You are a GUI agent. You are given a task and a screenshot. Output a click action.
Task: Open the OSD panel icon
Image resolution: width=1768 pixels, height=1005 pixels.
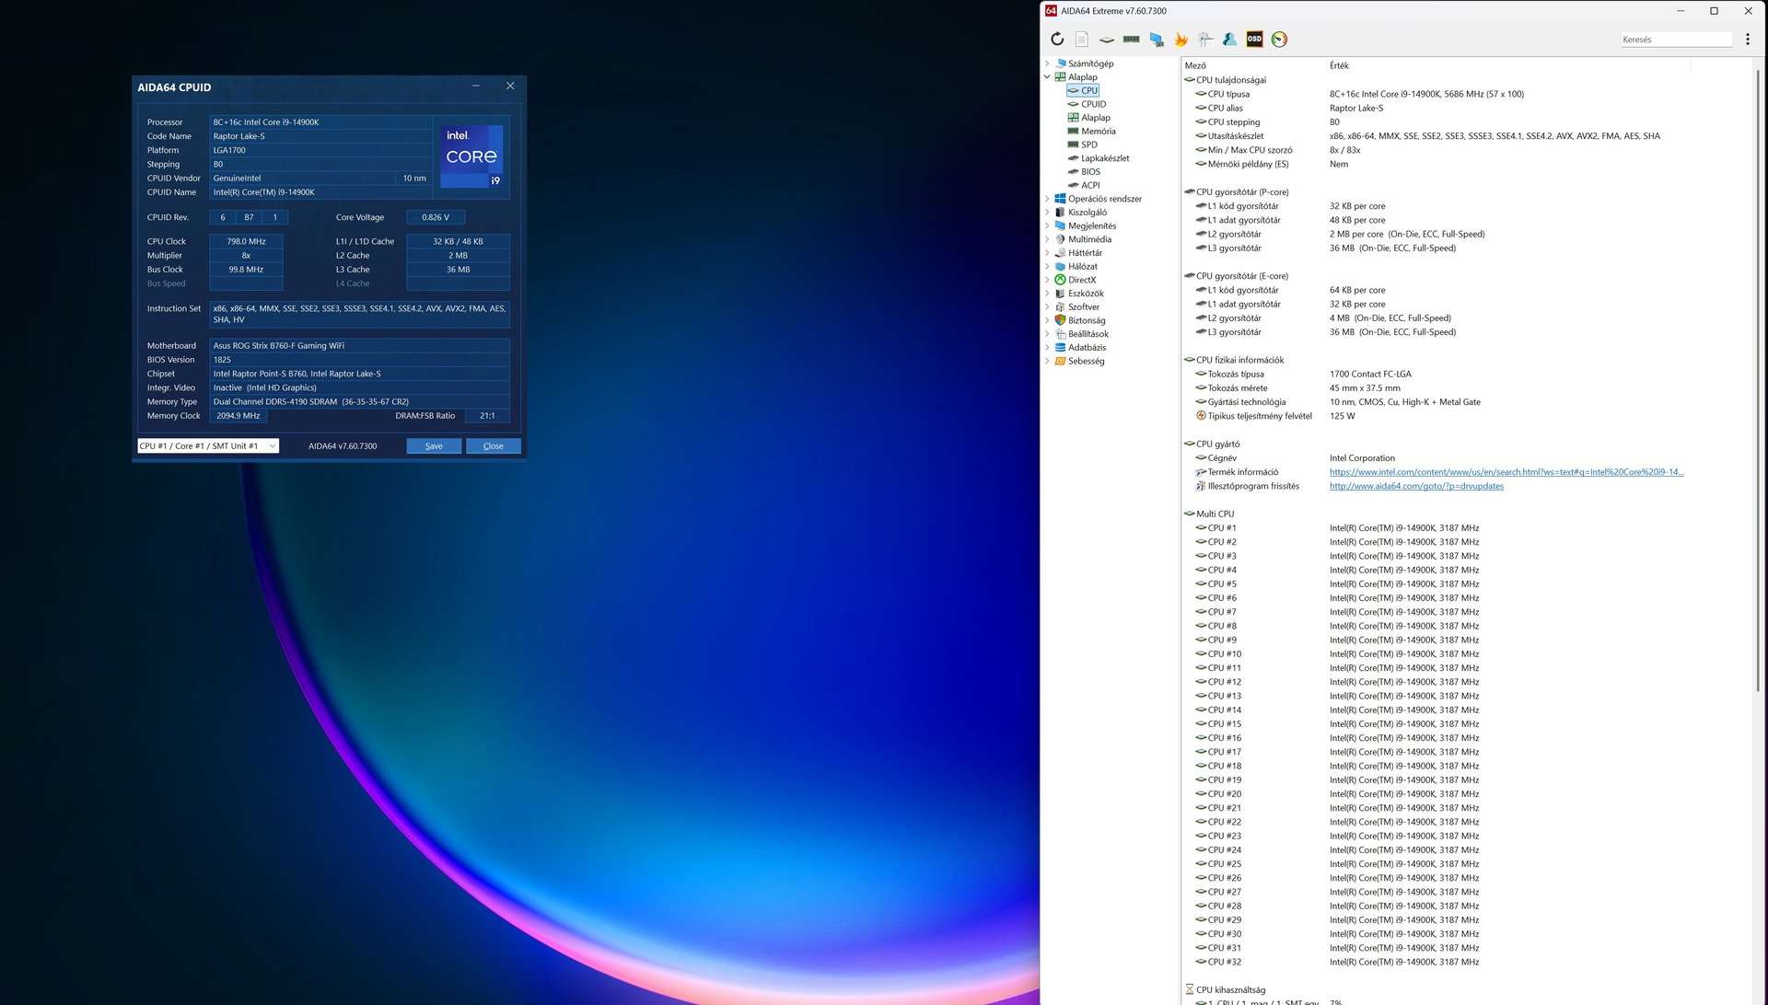(x=1254, y=40)
